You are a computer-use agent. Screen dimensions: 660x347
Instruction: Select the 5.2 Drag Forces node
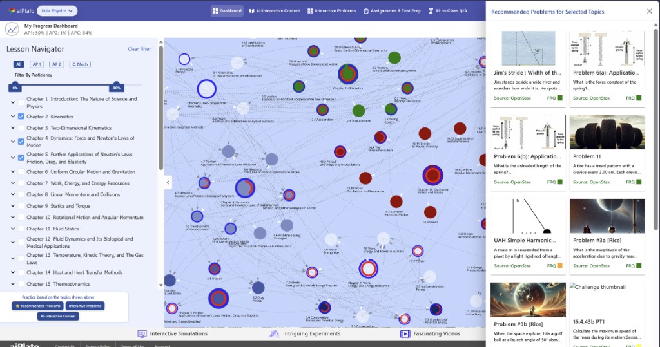coord(258,288)
